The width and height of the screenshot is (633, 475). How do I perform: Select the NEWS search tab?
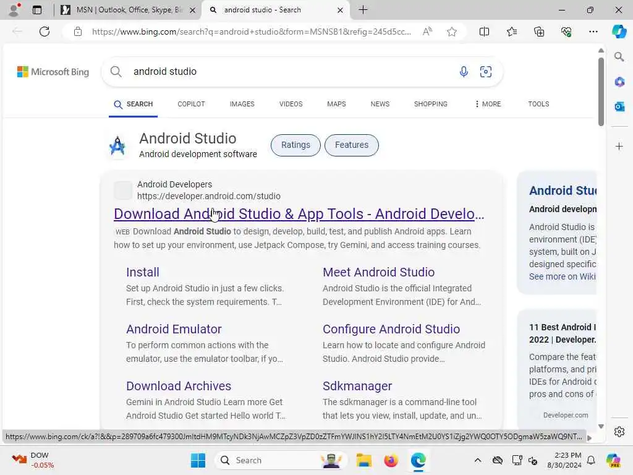pyautogui.click(x=380, y=104)
